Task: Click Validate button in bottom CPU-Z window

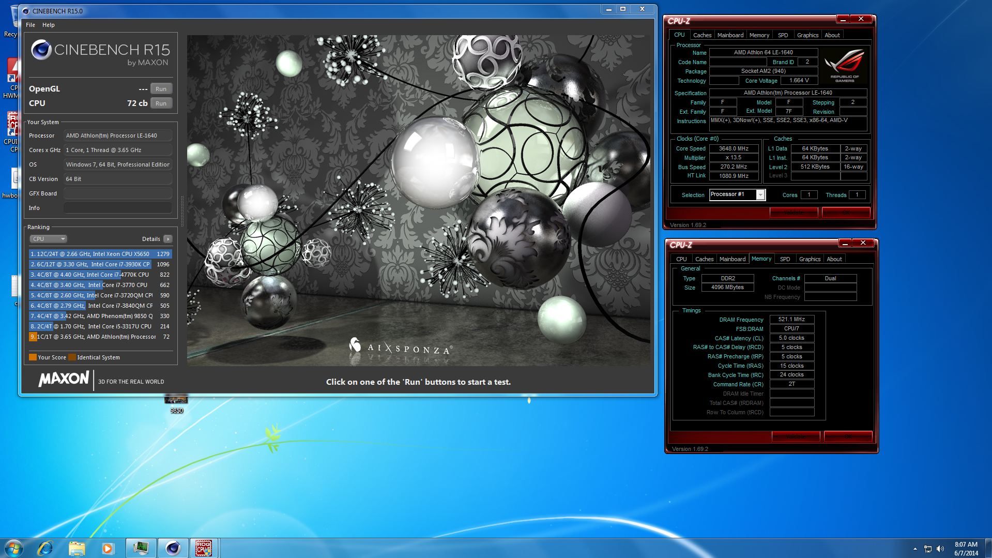Action: pos(796,436)
